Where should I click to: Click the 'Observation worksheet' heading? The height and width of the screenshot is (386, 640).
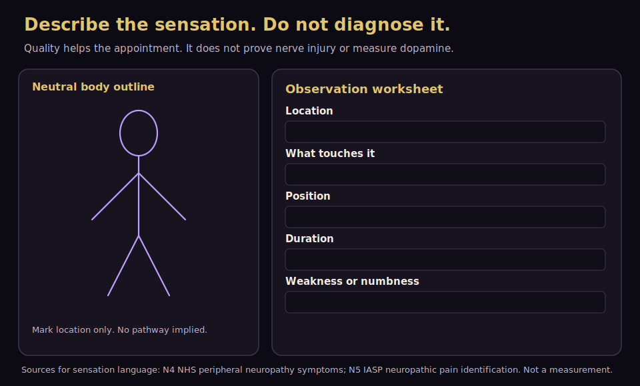(x=364, y=89)
